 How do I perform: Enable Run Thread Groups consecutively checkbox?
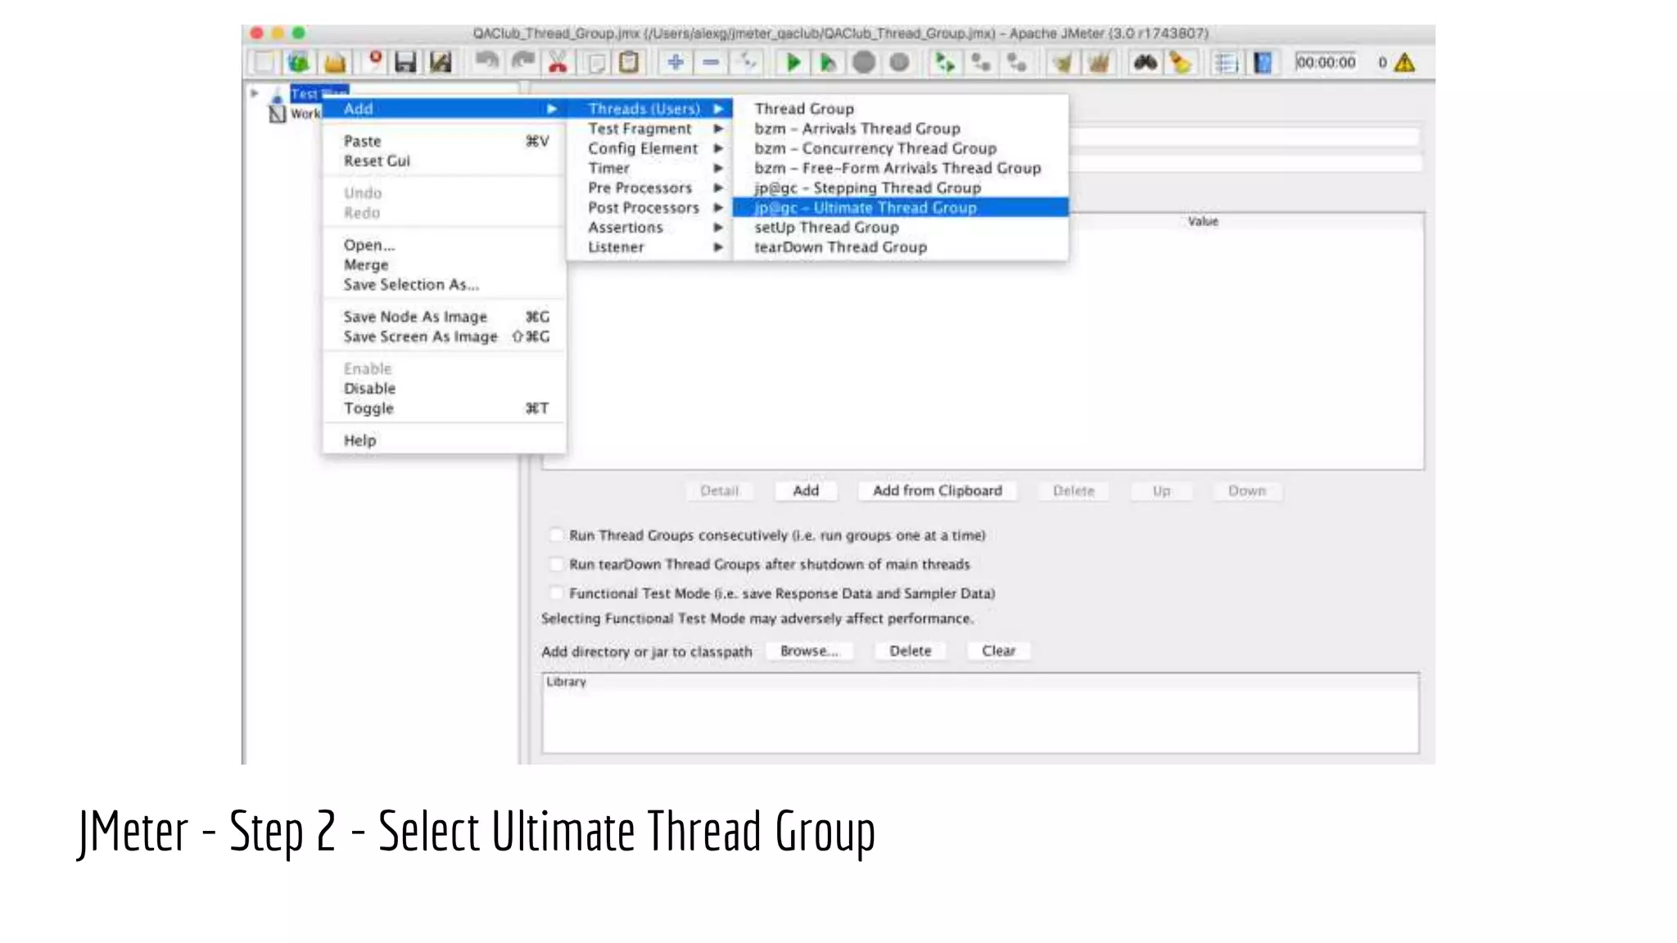(x=557, y=535)
